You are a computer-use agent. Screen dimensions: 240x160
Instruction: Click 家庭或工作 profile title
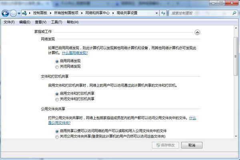43,32
